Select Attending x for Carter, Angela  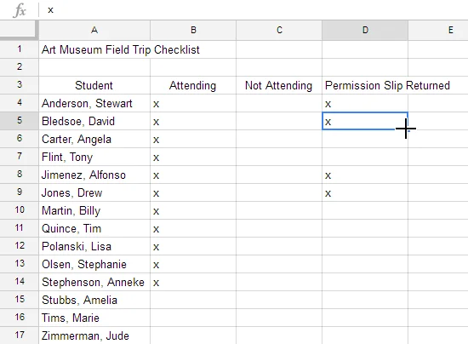click(193, 139)
